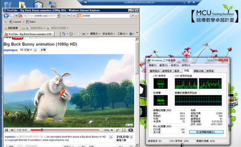Click the Print icon
Image resolution: width=241 pixels, height=147 pixels.
[x=84, y=34]
